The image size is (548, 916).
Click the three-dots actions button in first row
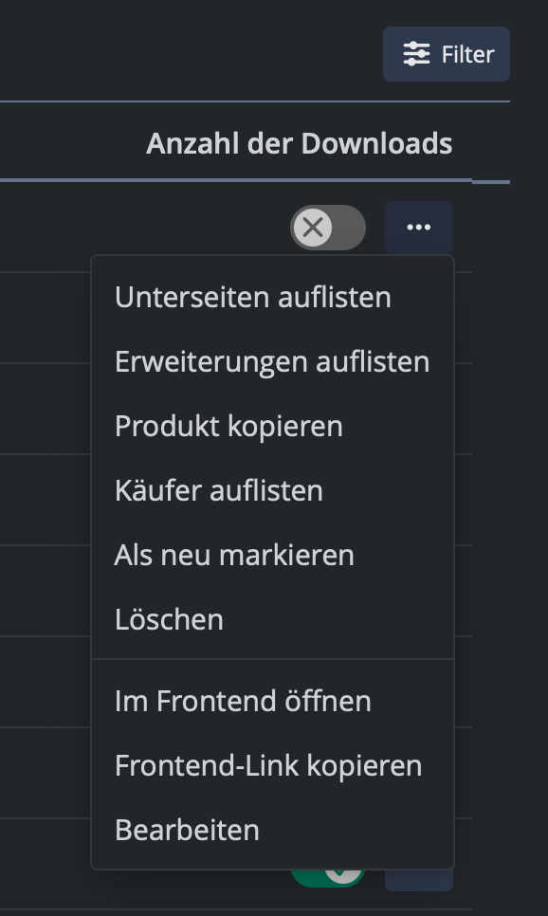(x=419, y=228)
